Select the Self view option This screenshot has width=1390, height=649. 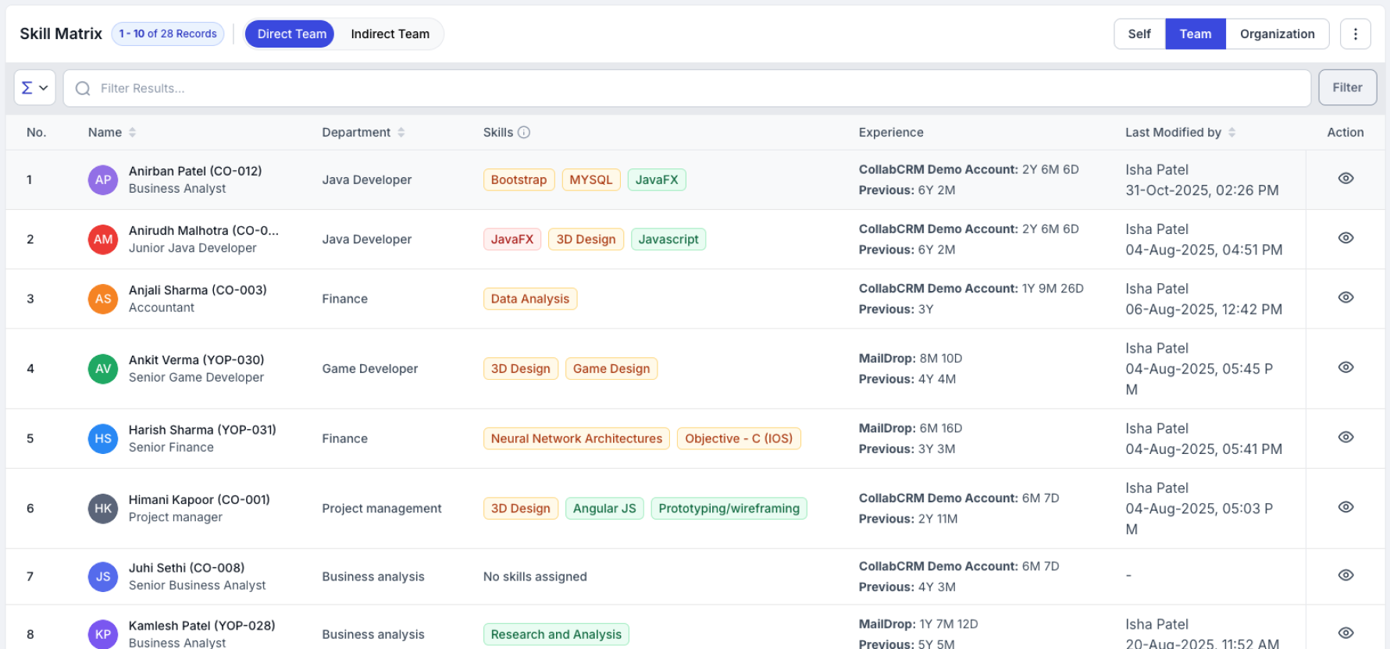(x=1139, y=34)
